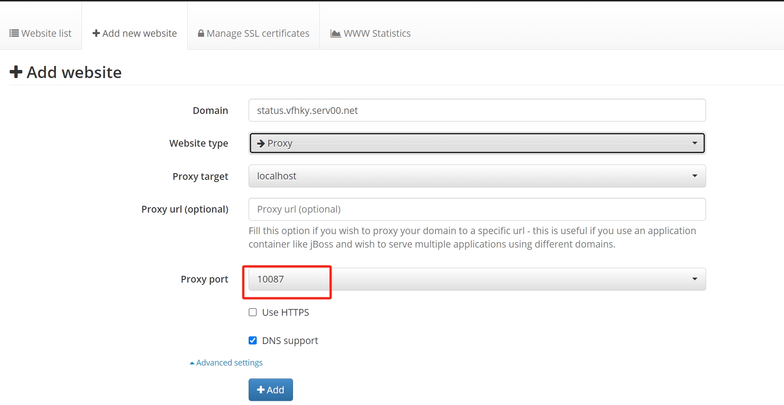This screenshot has width=784, height=405.
Task: Click the chart icon beside WWW Statistics
Action: pyautogui.click(x=336, y=34)
